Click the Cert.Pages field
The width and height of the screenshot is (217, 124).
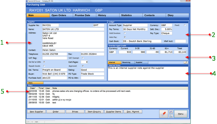click(x=84, y=62)
